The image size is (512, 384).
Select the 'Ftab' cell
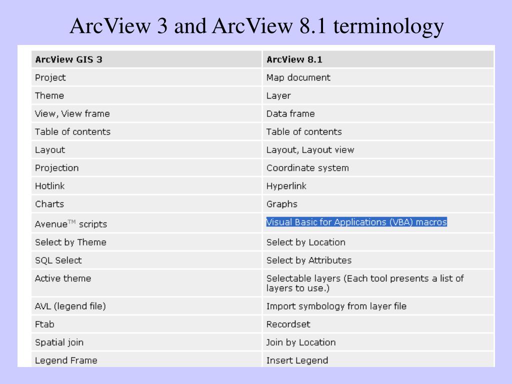tap(146, 324)
